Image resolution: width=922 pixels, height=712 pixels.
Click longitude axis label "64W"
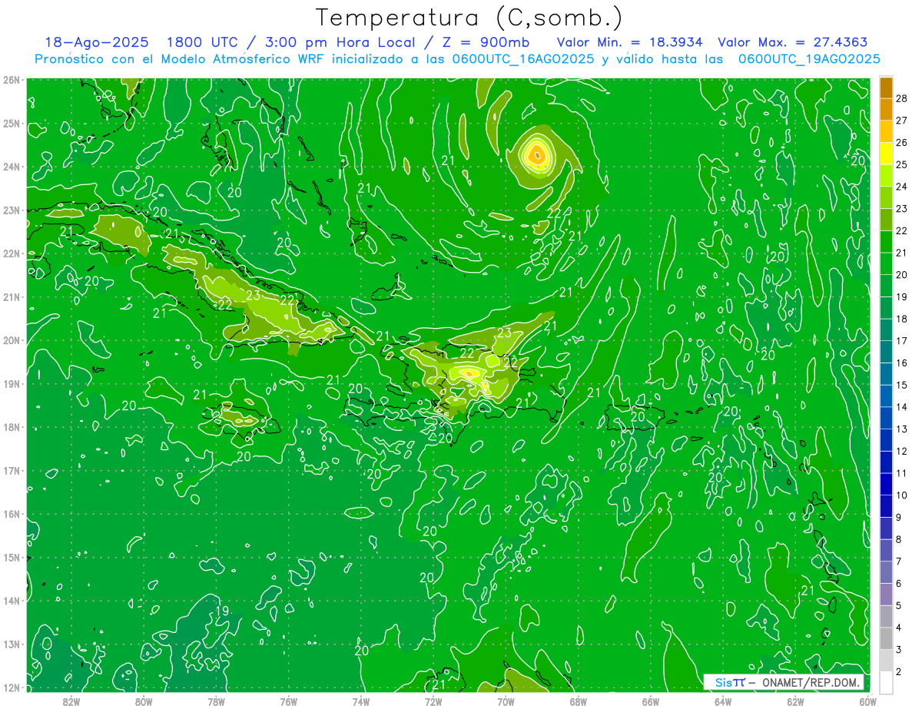pos(723,701)
